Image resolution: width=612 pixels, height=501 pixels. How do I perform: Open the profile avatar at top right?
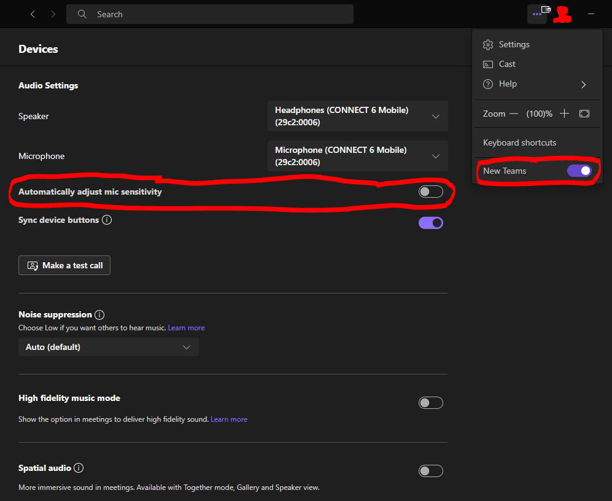point(562,14)
